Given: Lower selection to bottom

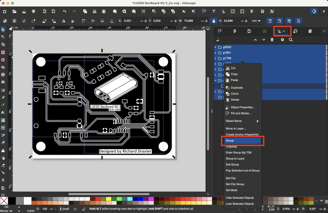Looking at the screenshot, I should pyautogui.click(x=112, y=21).
